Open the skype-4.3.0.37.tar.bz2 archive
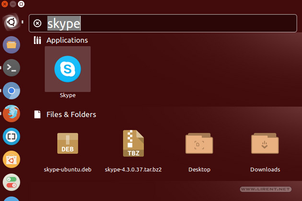This screenshot has width=302, height=201. (133, 143)
